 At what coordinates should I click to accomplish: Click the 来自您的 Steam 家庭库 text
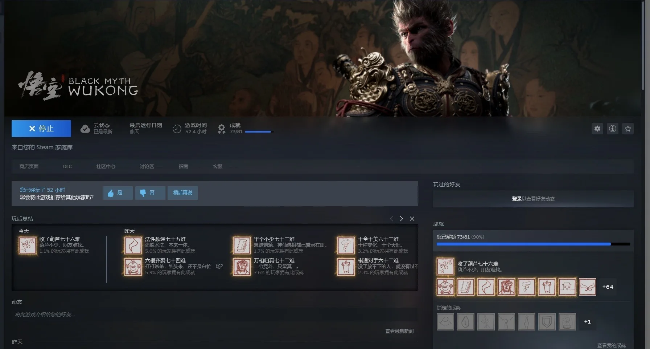pyautogui.click(x=42, y=147)
